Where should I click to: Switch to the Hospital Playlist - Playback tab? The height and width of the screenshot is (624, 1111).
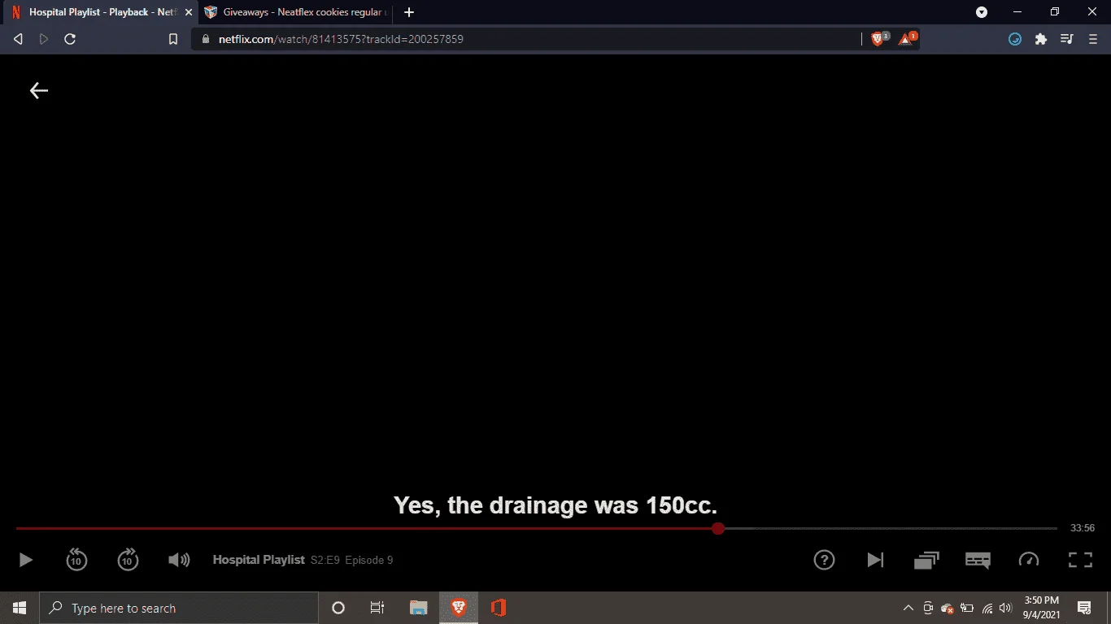click(100, 12)
